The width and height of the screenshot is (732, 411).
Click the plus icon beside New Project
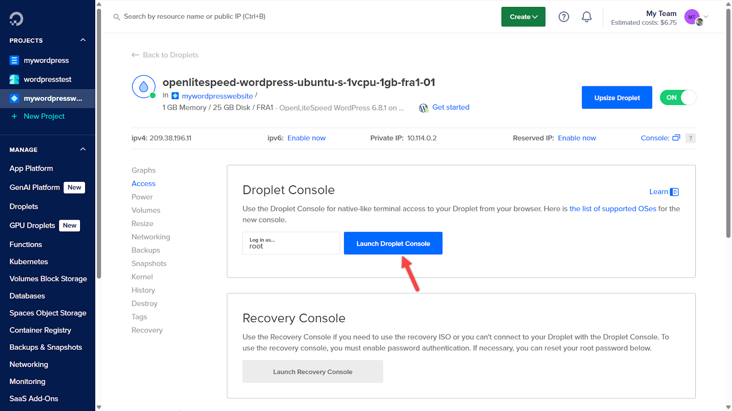[x=14, y=116]
